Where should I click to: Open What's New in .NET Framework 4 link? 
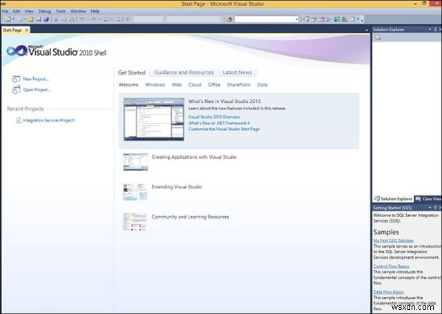point(219,123)
